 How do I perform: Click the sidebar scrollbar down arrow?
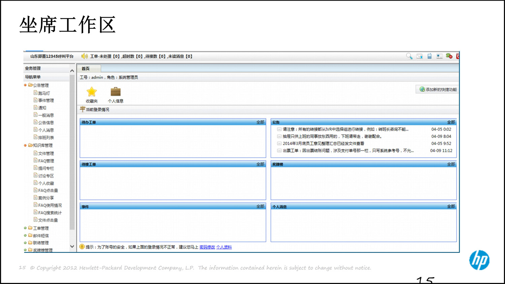72,246
